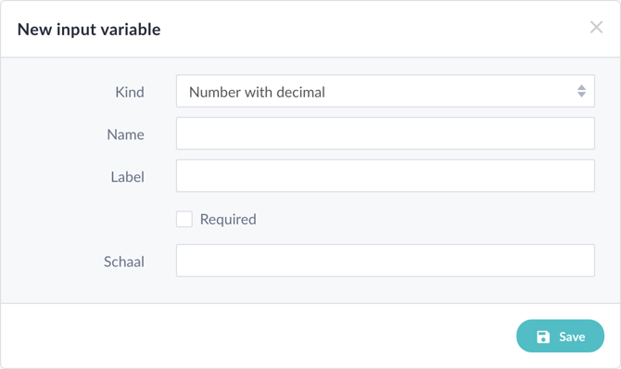Save the new input variable
The image size is (621, 369).
tap(560, 337)
